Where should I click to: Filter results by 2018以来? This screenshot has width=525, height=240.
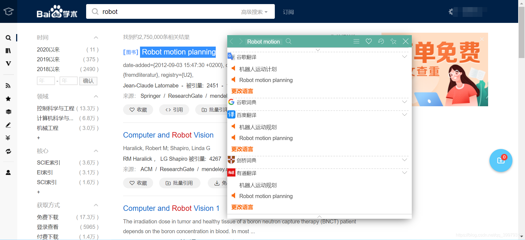click(x=48, y=69)
